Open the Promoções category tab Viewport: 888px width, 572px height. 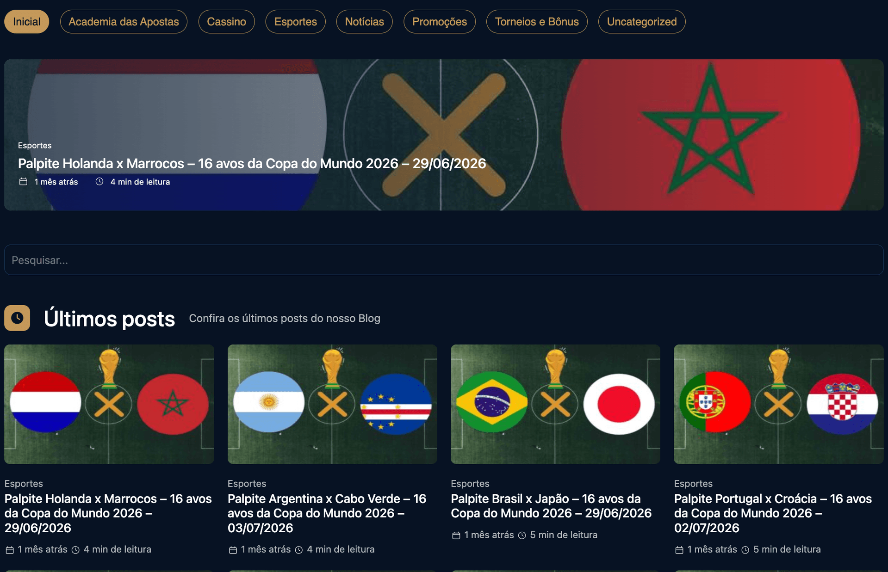[x=439, y=22]
